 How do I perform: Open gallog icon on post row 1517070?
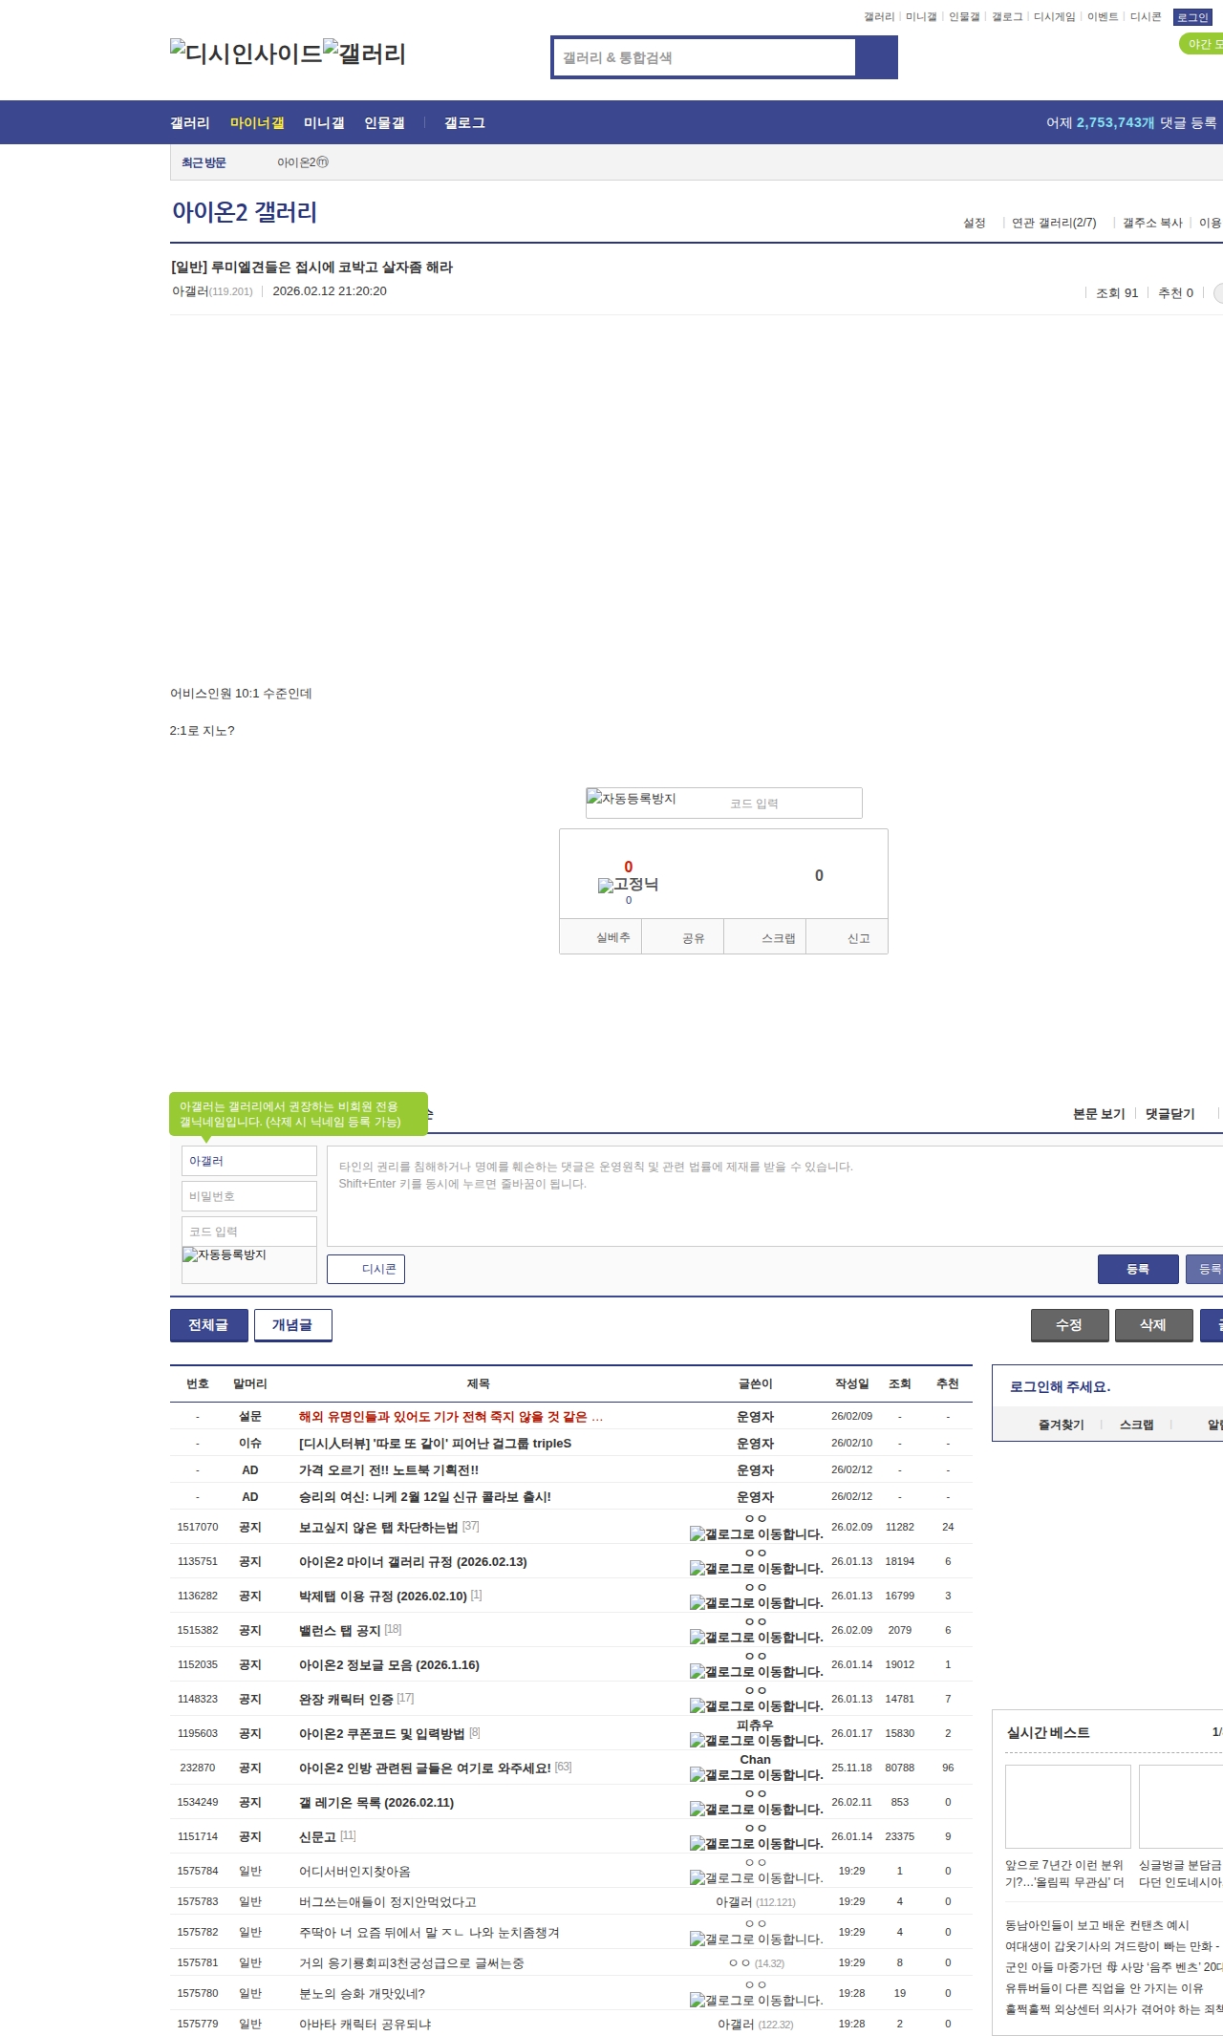[756, 1534]
